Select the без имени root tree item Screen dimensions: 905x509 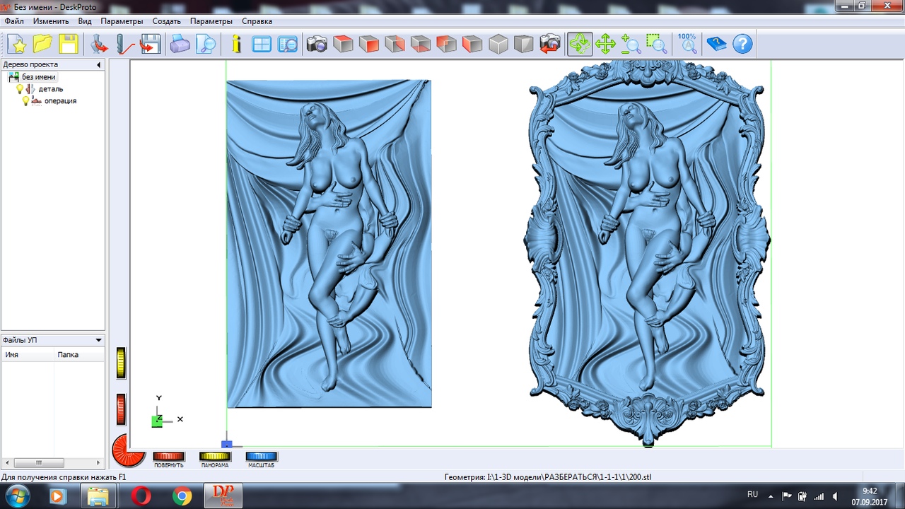tap(38, 77)
